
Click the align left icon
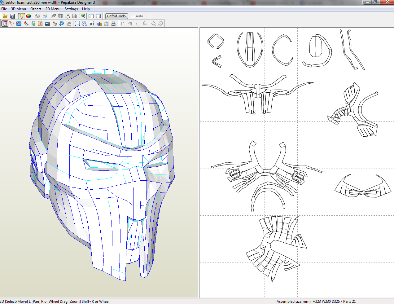pyautogui.click(x=123, y=24)
